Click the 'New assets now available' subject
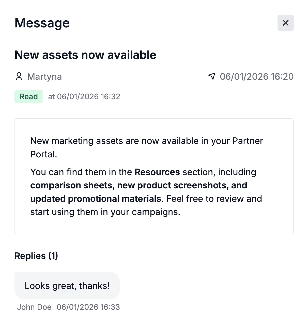The image size is (308, 327). [x=85, y=55]
